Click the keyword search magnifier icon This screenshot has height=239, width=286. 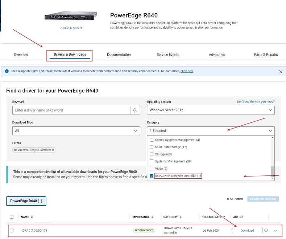point(135,110)
